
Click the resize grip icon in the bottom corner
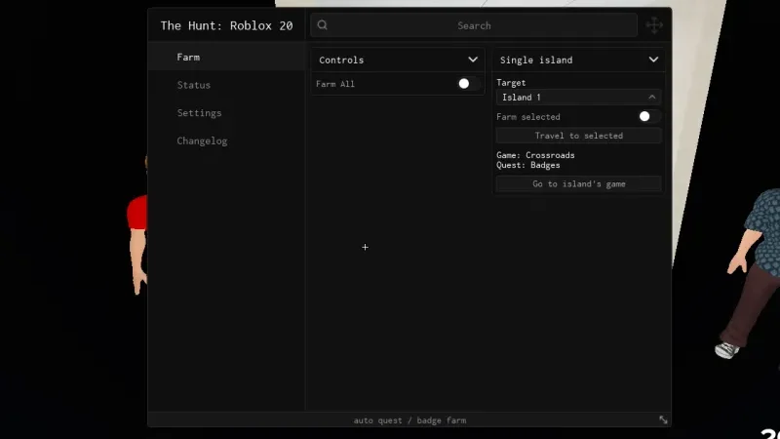pyautogui.click(x=663, y=420)
